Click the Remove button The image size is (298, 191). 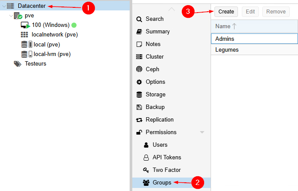(x=276, y=12)
